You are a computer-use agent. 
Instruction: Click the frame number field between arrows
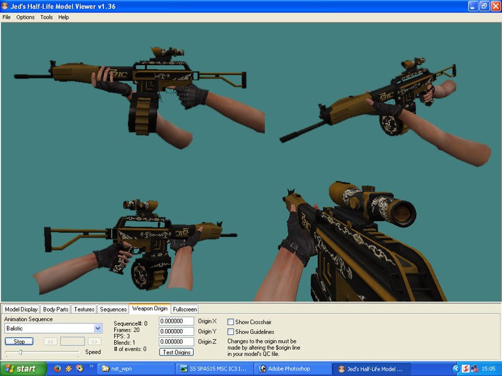[x=72, y=342]
